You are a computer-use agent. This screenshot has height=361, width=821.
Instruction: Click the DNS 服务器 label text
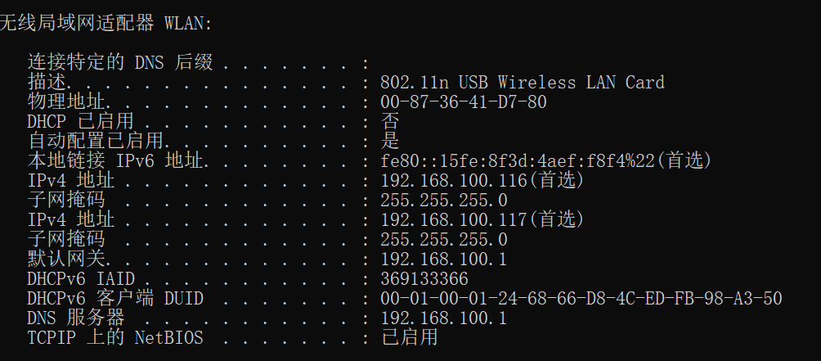pyautogui.click(x=75, y=318)
